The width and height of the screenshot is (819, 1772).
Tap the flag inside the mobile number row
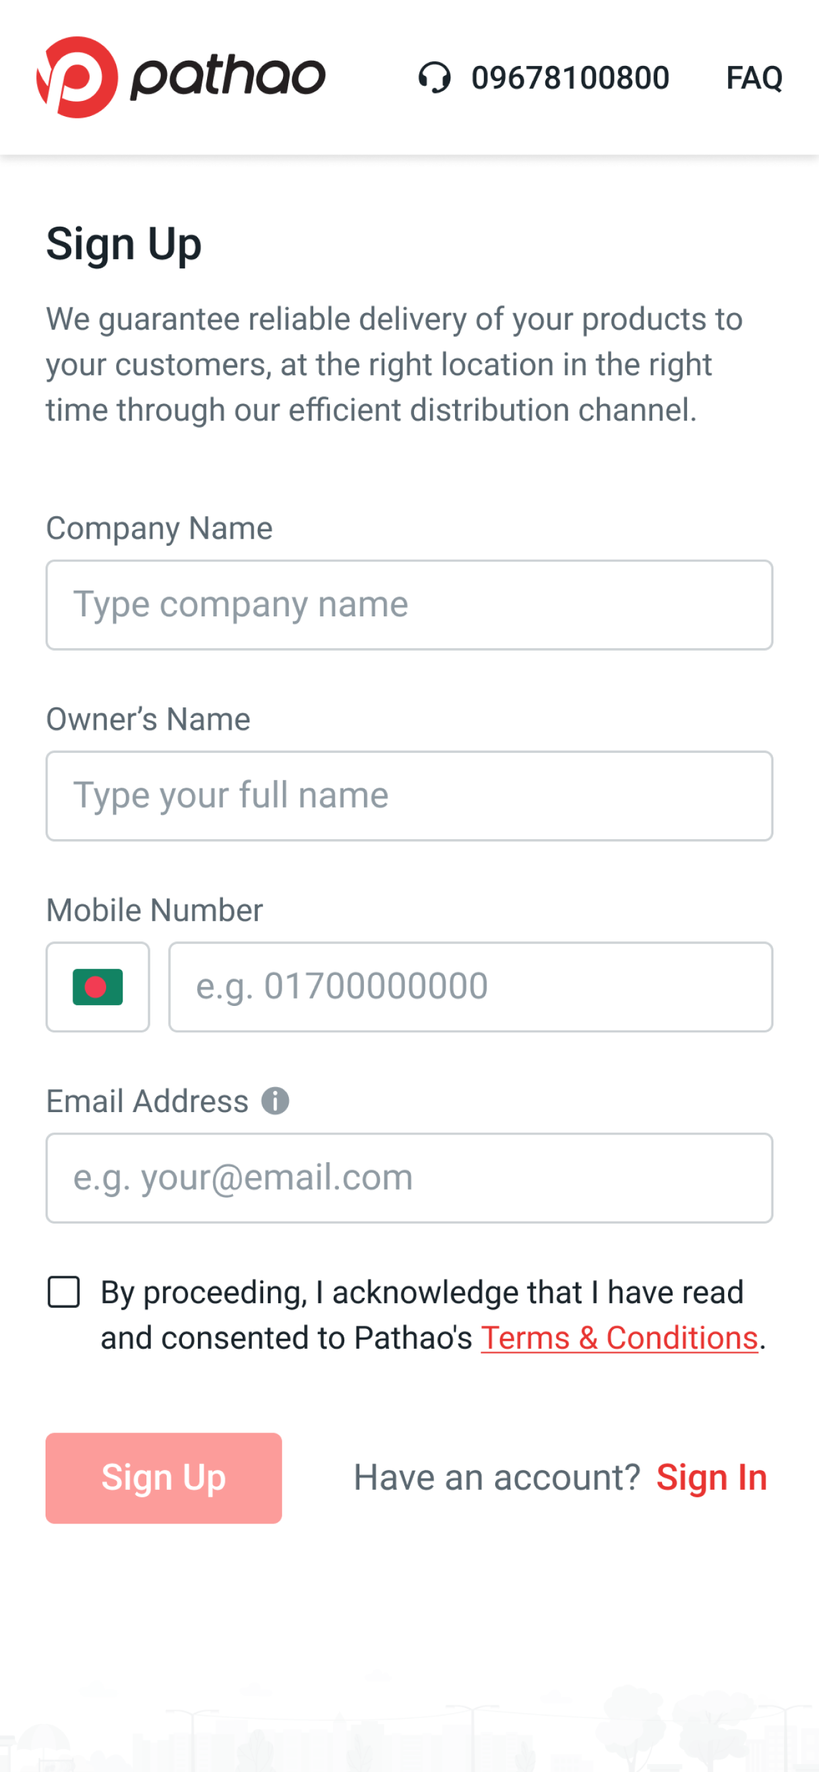pos(97,986)
